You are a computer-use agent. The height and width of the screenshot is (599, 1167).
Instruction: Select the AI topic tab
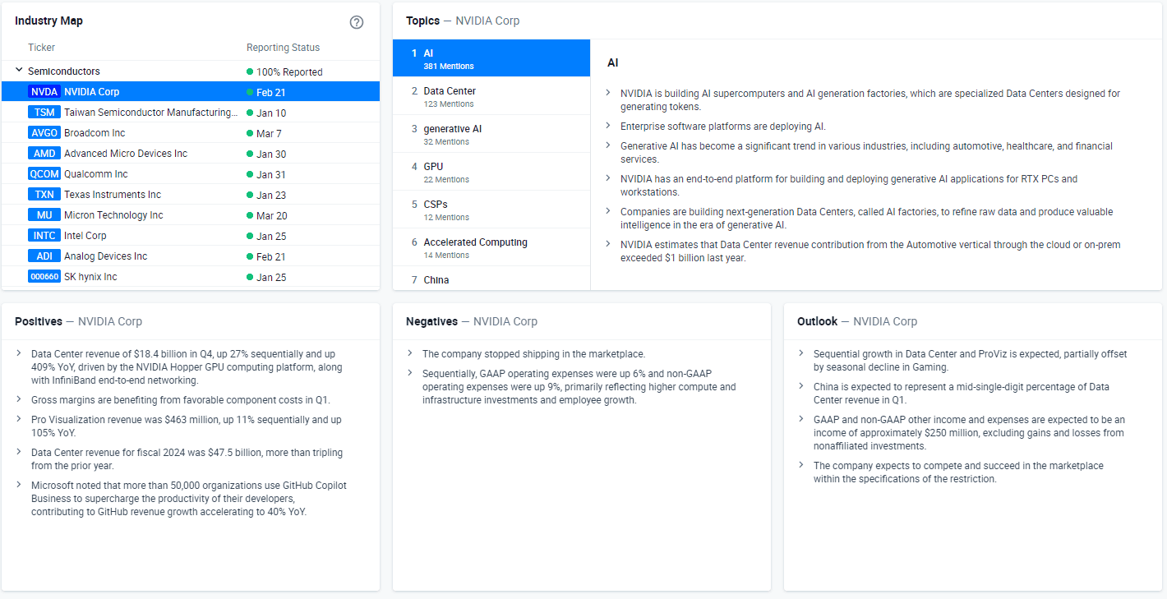coord(491,58)
